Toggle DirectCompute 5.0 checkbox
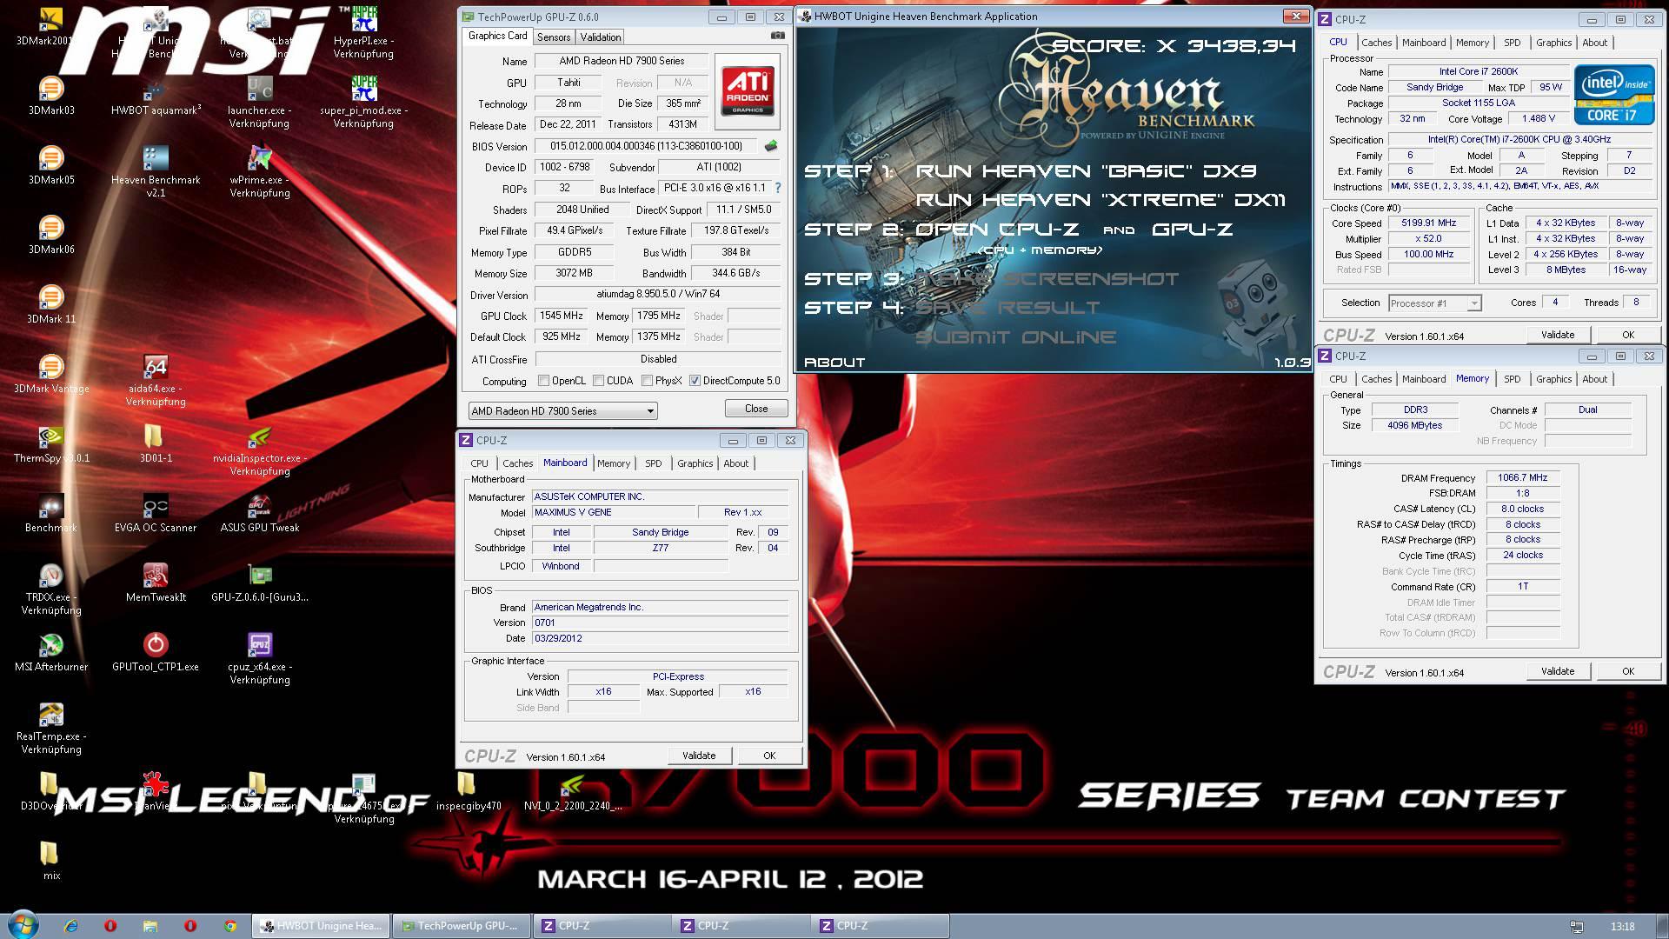 (x=695, y=381)
